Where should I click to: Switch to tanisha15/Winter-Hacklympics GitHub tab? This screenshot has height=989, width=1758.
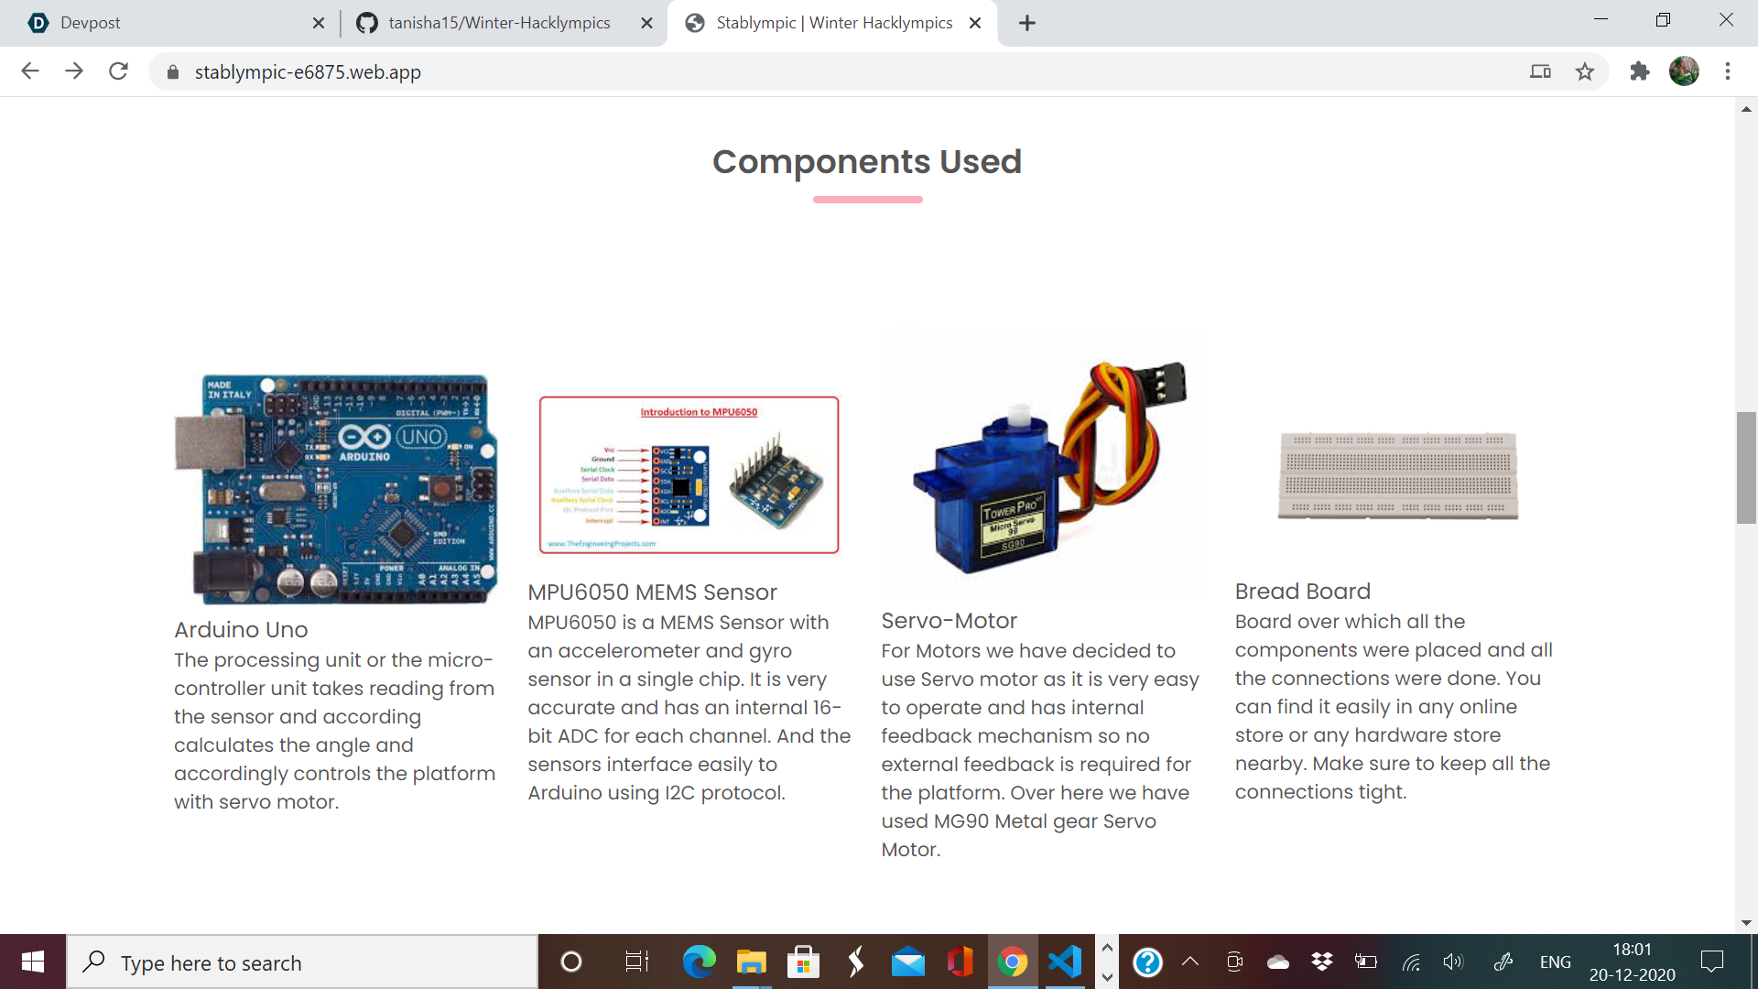click(x=499, y=23)
